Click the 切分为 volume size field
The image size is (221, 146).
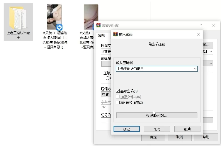(x=106, y=120)
